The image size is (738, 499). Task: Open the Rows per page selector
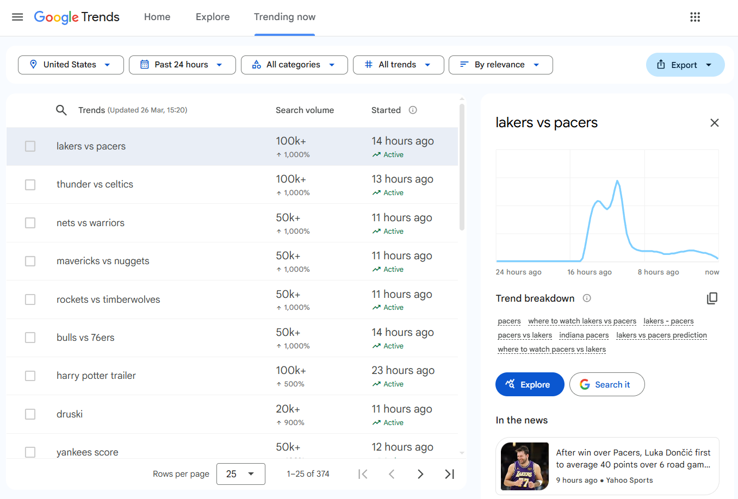pos(240,474)
